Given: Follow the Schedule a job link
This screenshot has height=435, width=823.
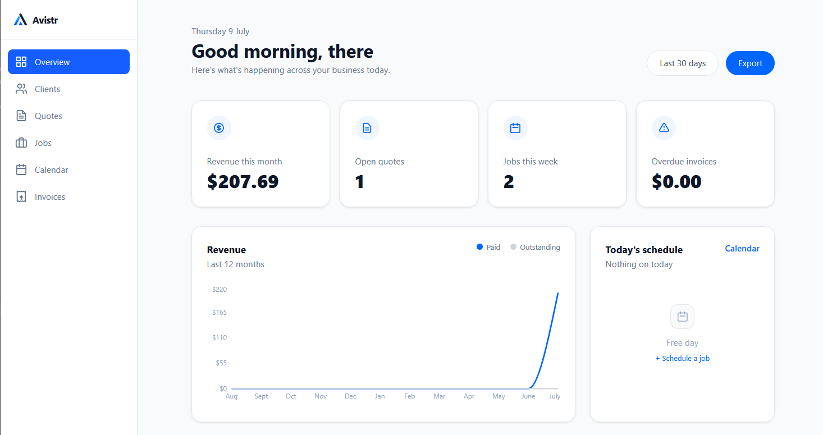Looking at the screenshot, I should (682, 358).
